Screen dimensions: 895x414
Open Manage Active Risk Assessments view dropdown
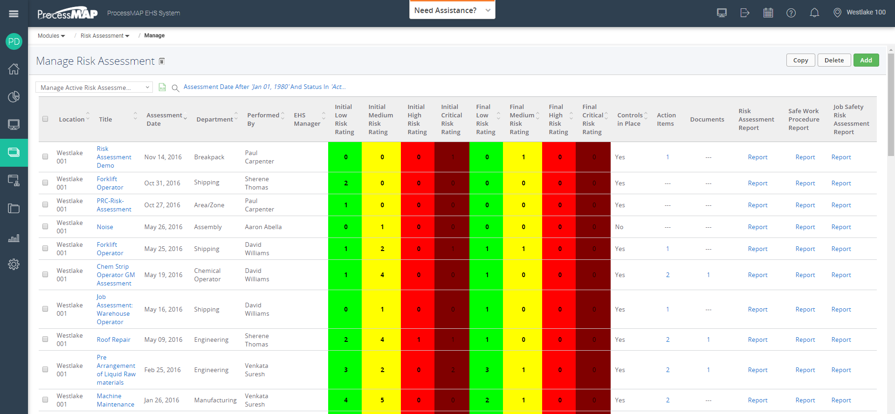[x=94, y=88]
